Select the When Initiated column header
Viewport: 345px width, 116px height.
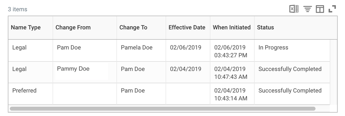click(x=232, y=27)
